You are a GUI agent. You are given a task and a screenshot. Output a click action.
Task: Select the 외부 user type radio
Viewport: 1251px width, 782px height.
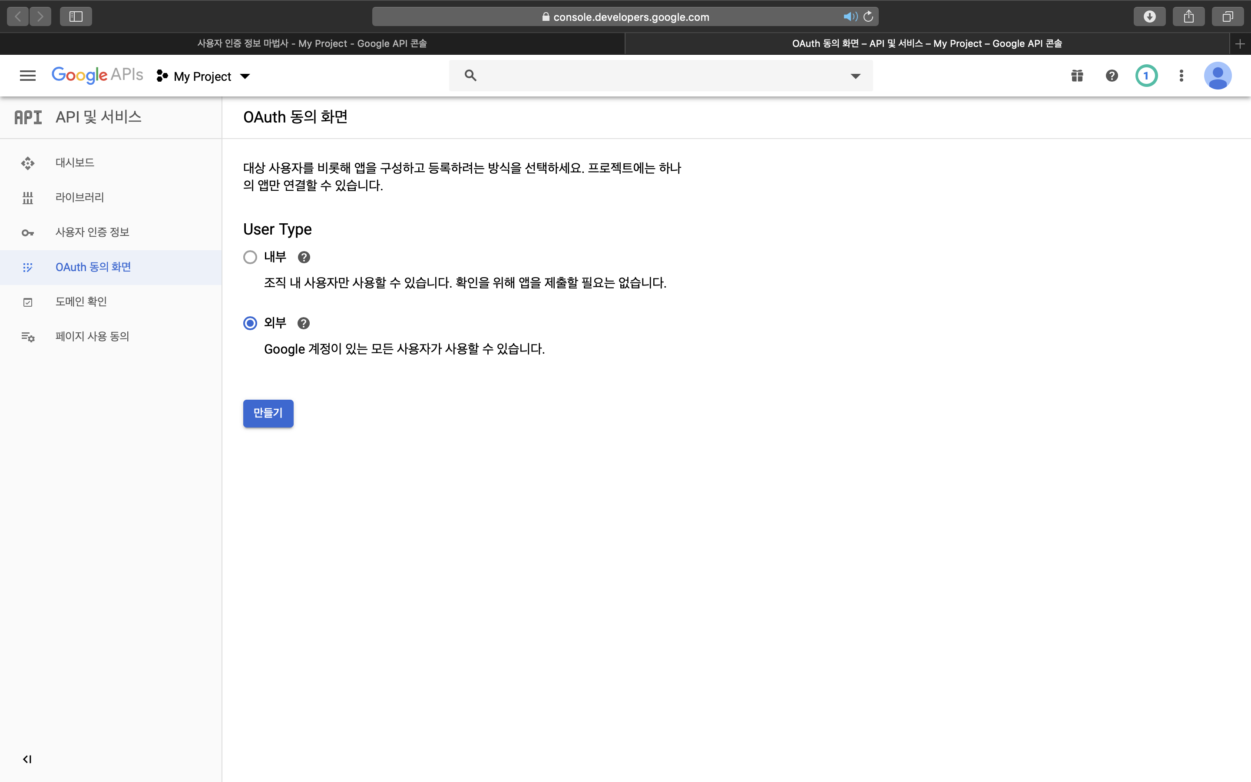click(250, 323)
